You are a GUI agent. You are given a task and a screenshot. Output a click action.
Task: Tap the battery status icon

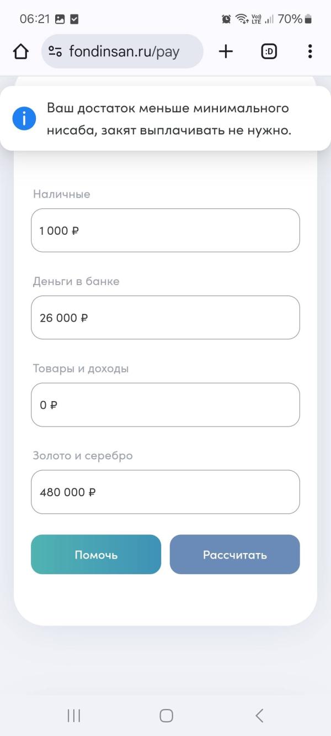tap(308, 19)
